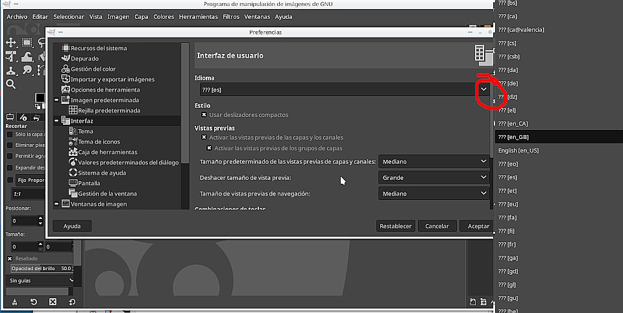The width and height of the screenshot is (623, 313).
Task: Open the Undo History tab
Action: coord(36,118)
